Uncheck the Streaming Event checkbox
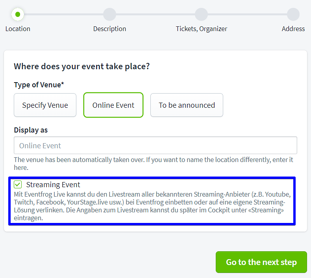This screenshot has height=278, width=311. pos(18,184)
